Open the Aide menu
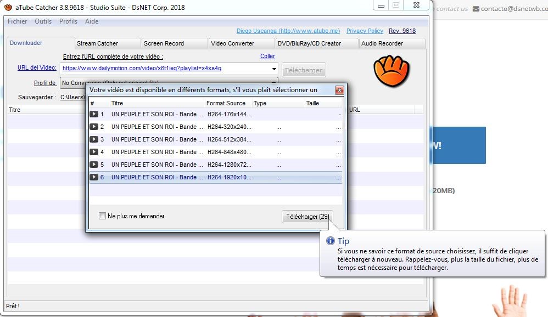The image size is (548, 317). point(92,21)
